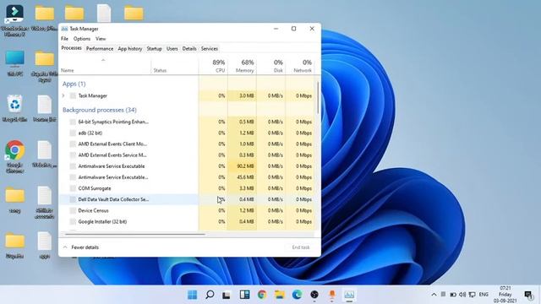Screen dimensions: 541x304
Task: Sort processes by Memory column
Action: 243,66
